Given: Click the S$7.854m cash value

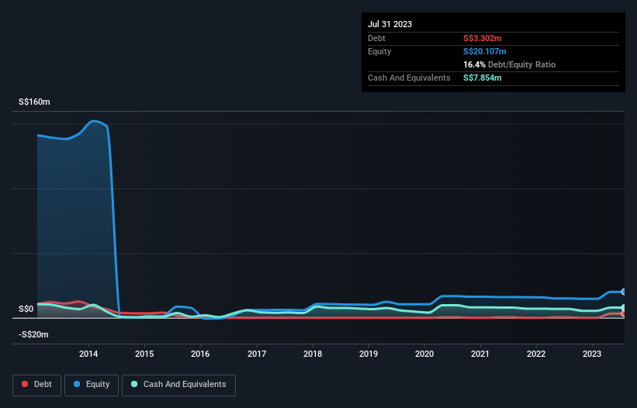Looking at the screenshot, I should [483, 78].
